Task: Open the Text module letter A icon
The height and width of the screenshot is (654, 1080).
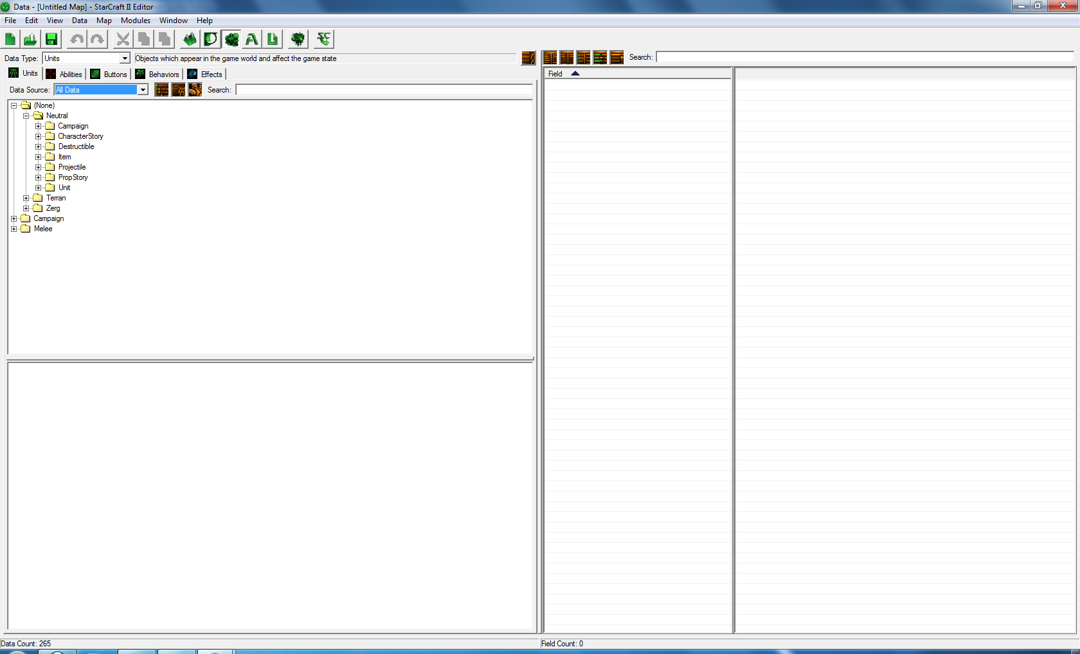Action: coord(252,39)
